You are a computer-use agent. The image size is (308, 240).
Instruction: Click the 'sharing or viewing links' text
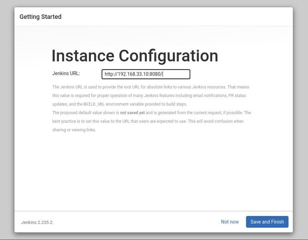[74, 130]
